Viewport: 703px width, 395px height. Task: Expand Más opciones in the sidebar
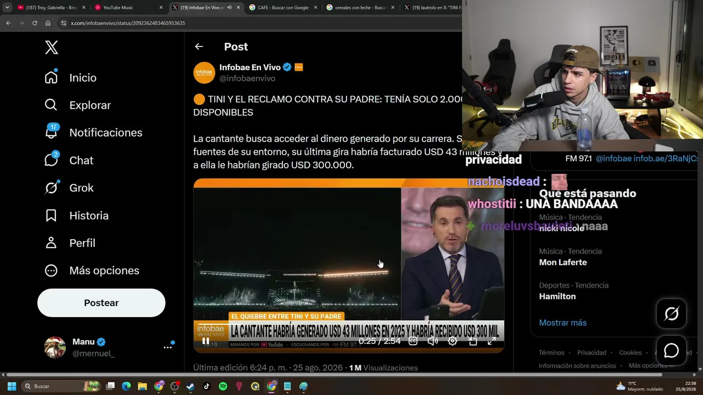click(92, 270)
